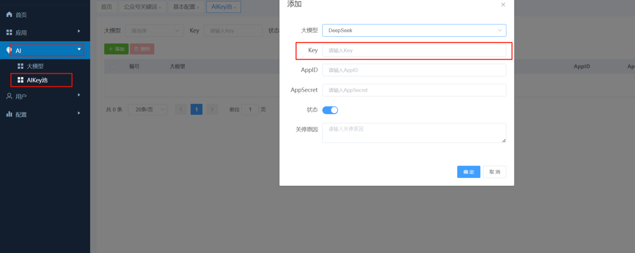Close the 添加 dialog with the X icon
The width and height of the screenshot is (635, 253).
click(x=503, y=5)
